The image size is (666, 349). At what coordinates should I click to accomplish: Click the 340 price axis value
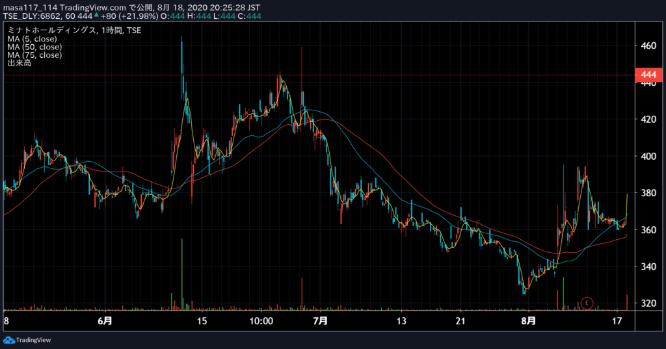pyautogui.click(x=648, y=266)
